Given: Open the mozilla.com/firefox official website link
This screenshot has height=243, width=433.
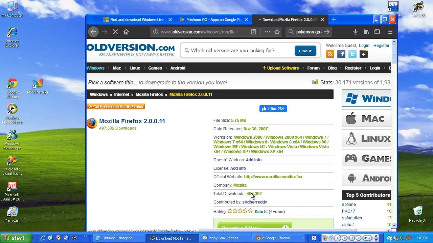Looking at the screenshot, I should point(273,177).
